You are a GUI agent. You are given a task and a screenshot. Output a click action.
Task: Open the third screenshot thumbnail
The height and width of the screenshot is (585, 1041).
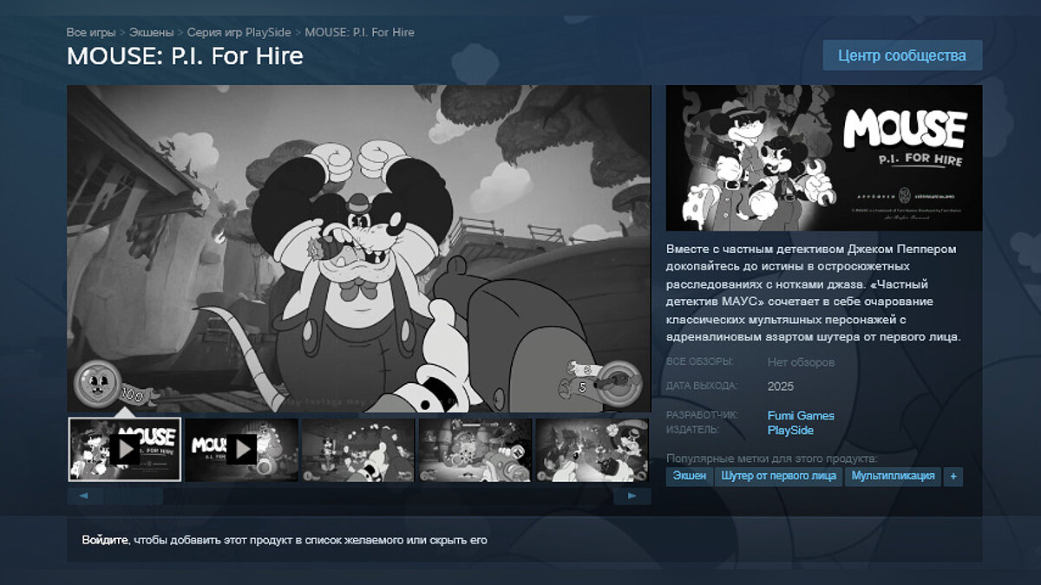357,449
